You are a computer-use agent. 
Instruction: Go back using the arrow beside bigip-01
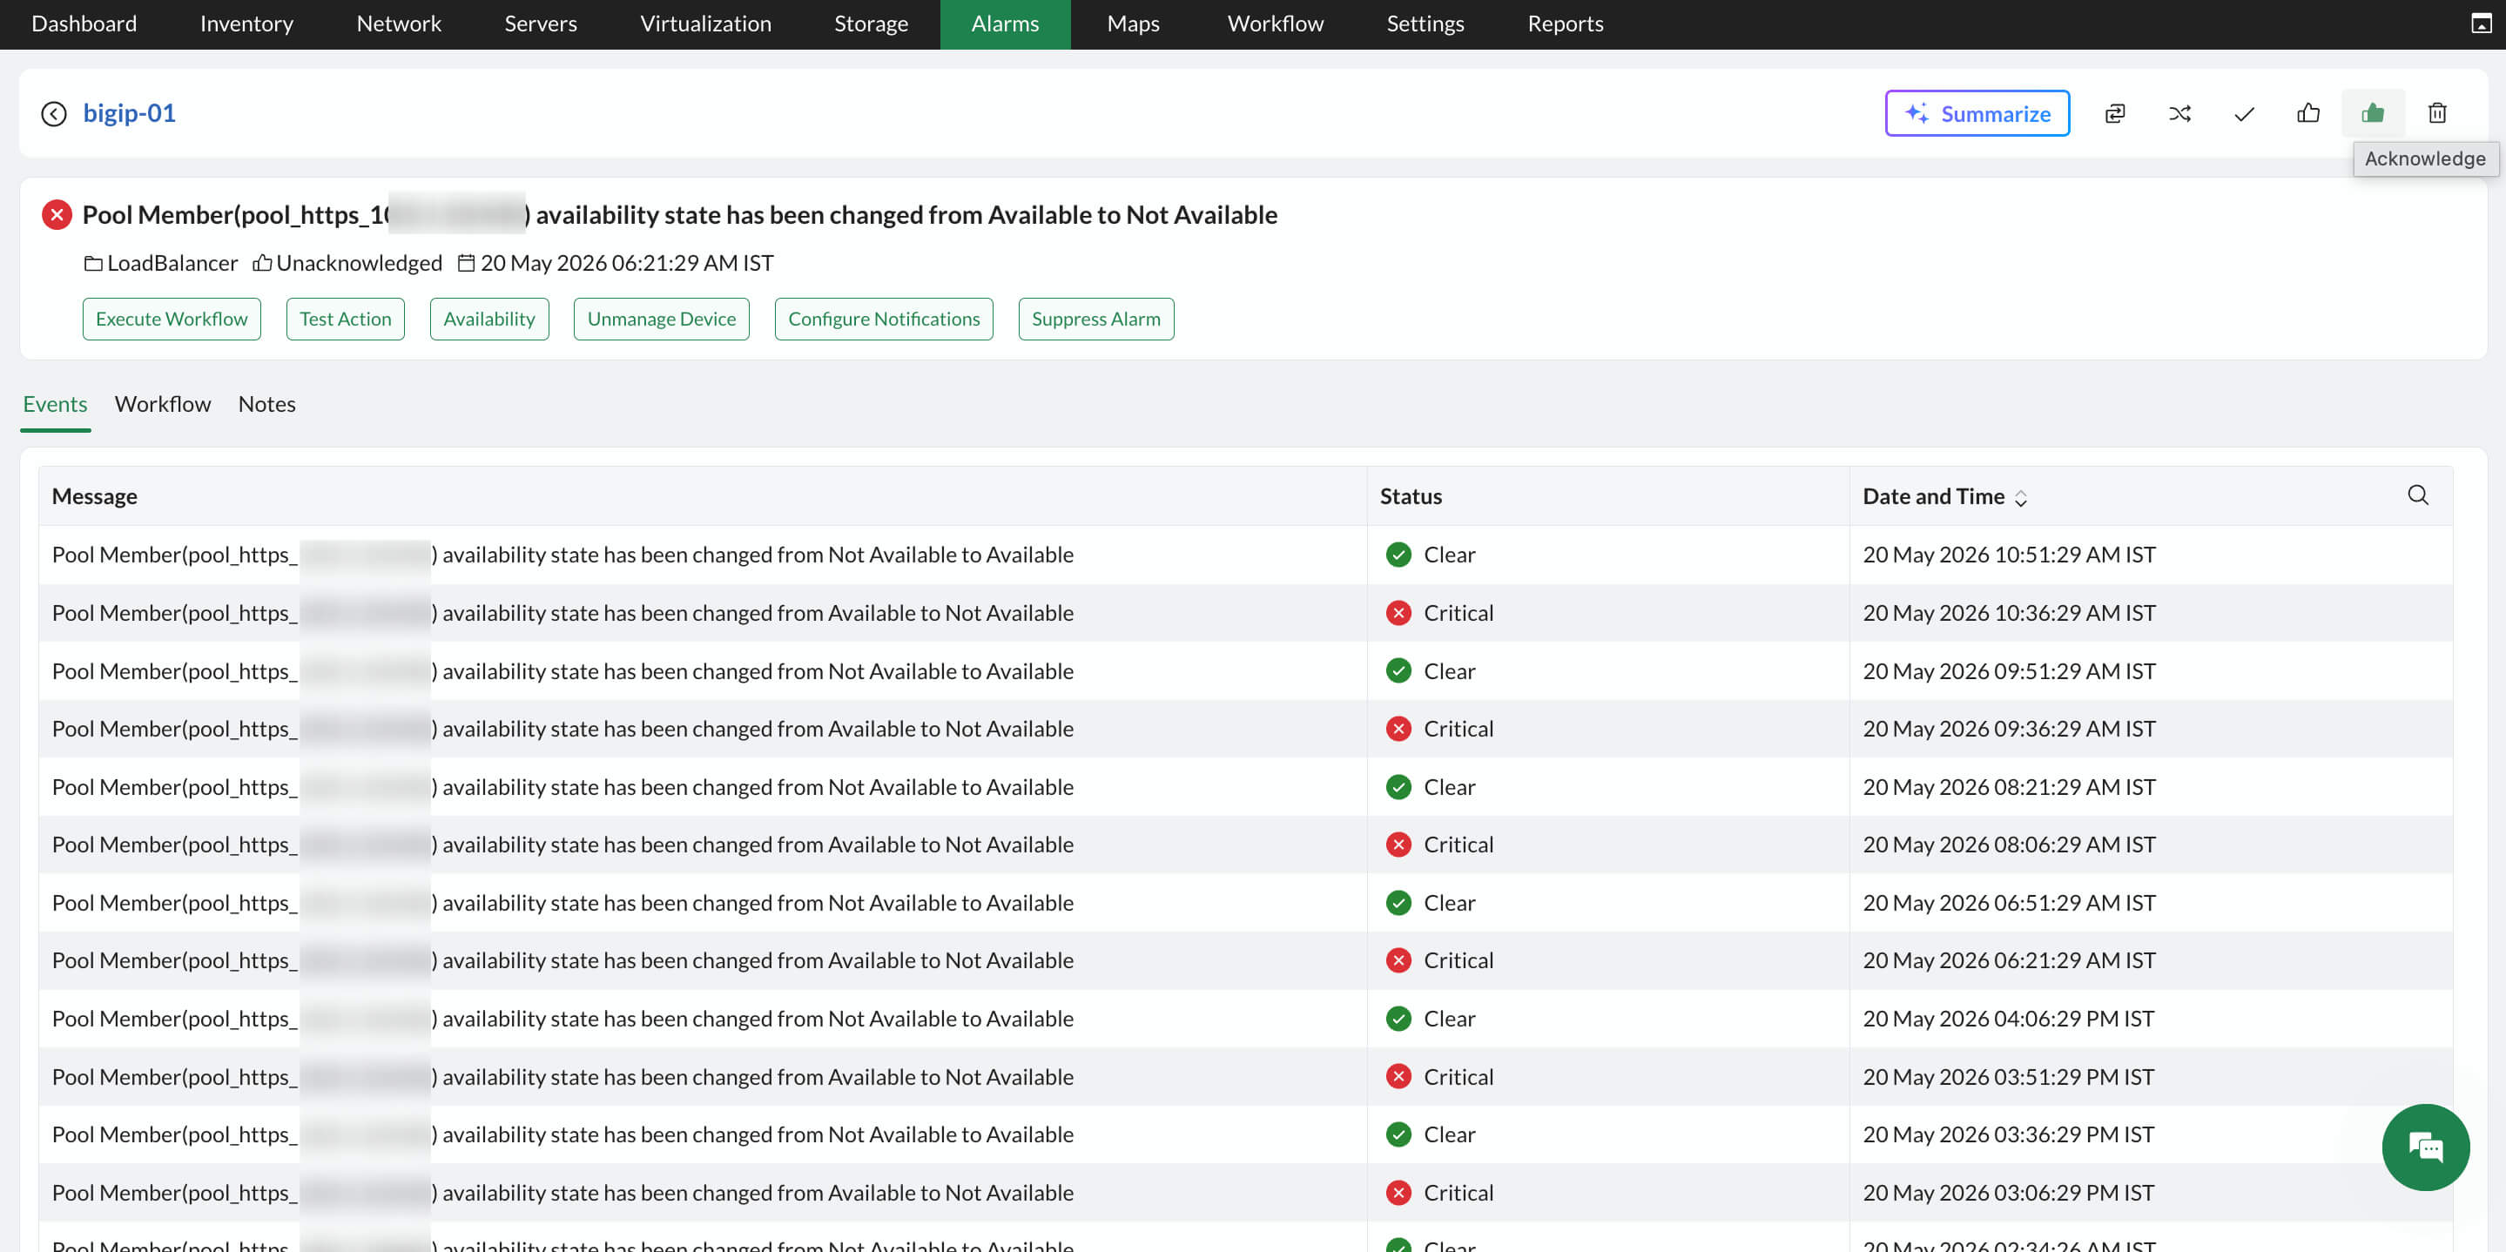point(53,114)
